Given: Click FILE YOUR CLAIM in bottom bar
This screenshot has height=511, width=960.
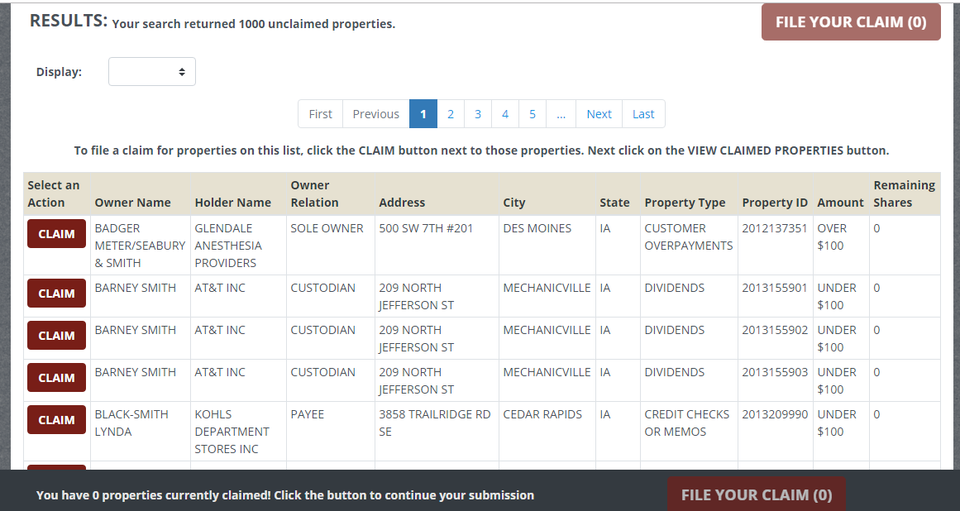Looking at the screenshot, I should tap(756, 494).
